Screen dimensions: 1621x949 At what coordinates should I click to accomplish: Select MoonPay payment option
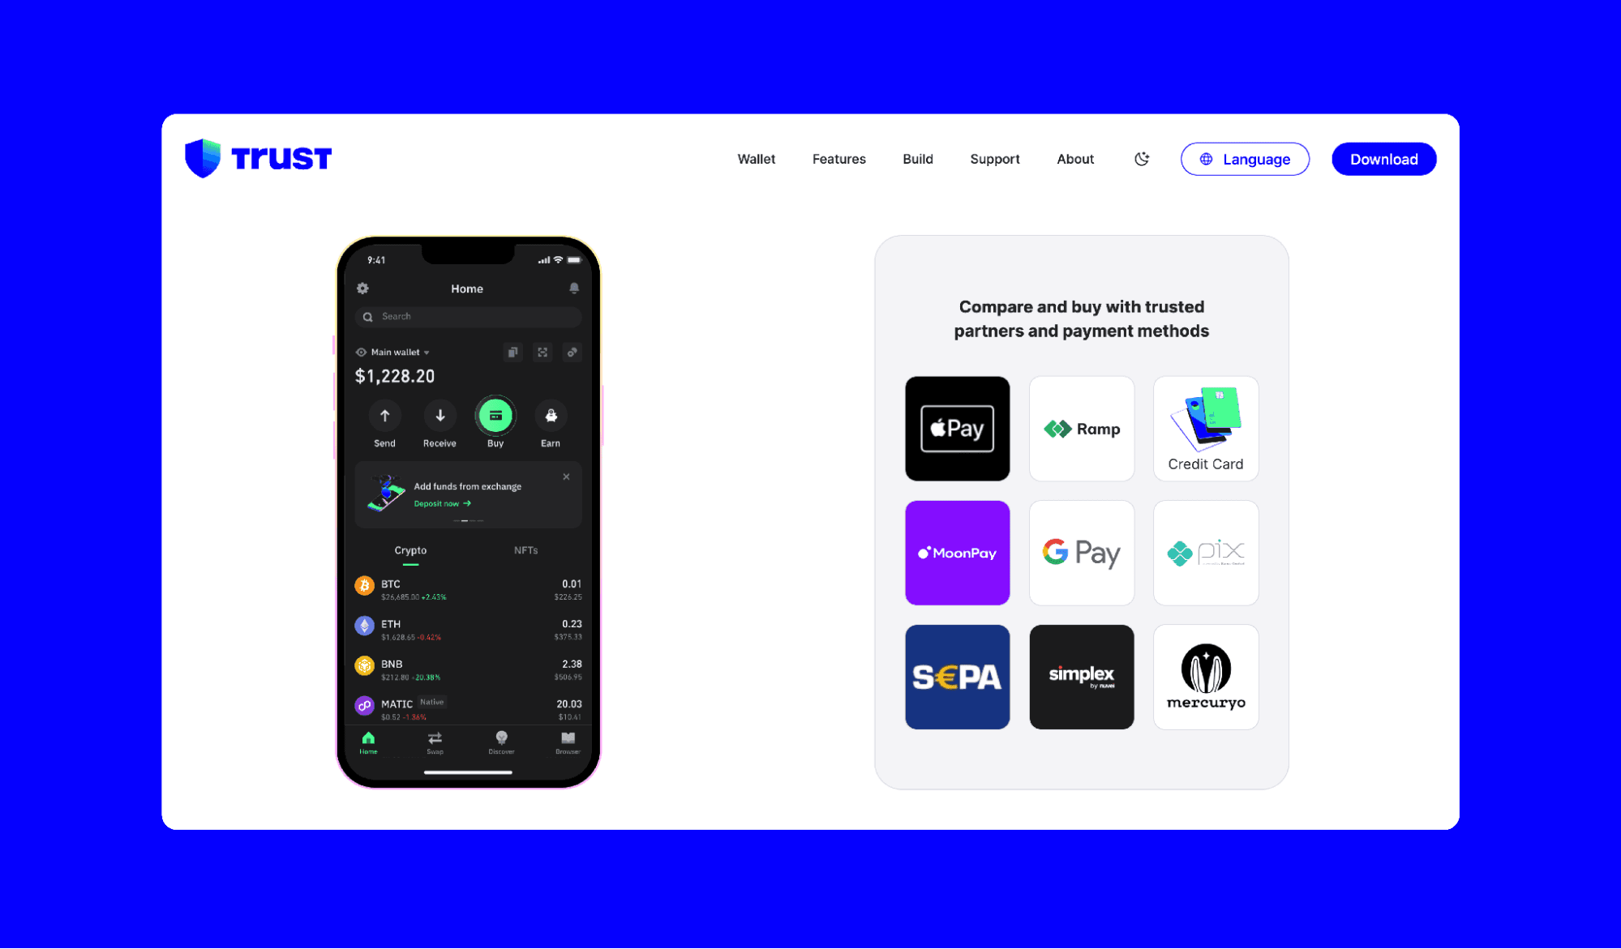tap(958, 553)
